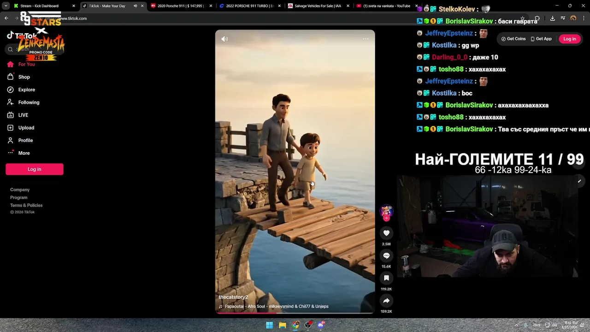590x332 pixels.
Task: Click Get App in the header
Action: coord(541,39)
